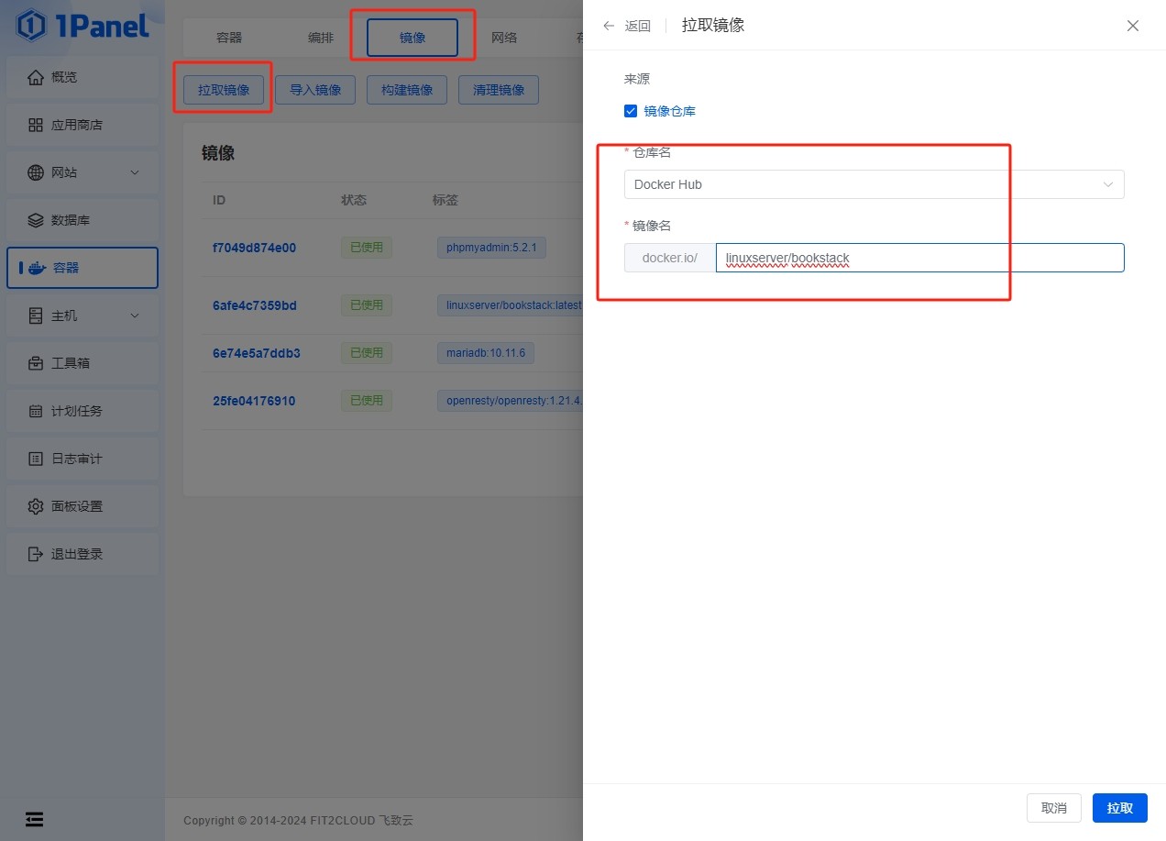Click the 退出登录 logout icon

[x=36, y=554]
